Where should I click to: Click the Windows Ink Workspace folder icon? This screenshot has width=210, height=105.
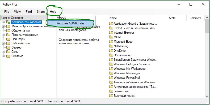coord(111,69)
